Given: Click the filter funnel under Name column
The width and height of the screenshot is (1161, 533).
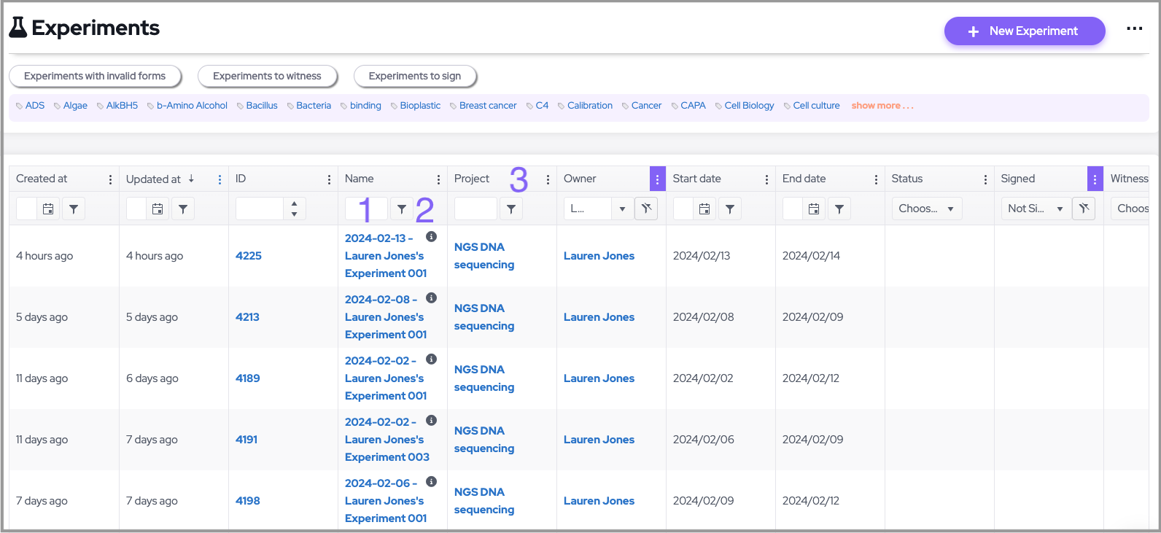Looking at the screenshot, I should pyautogui.click(x=401, y=209).
